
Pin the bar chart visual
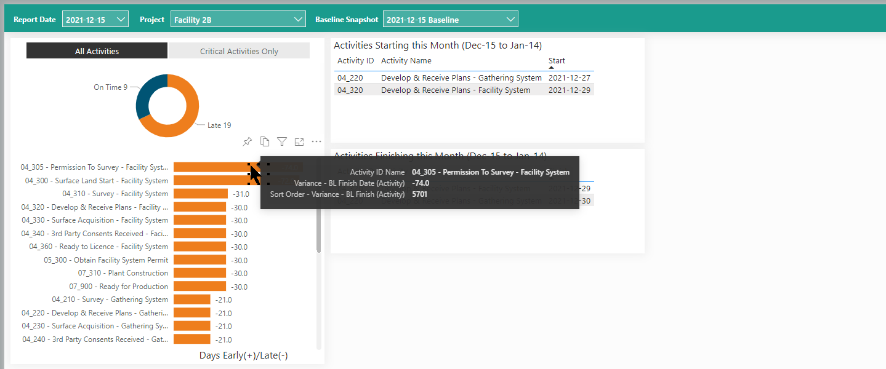pos(247,142)
